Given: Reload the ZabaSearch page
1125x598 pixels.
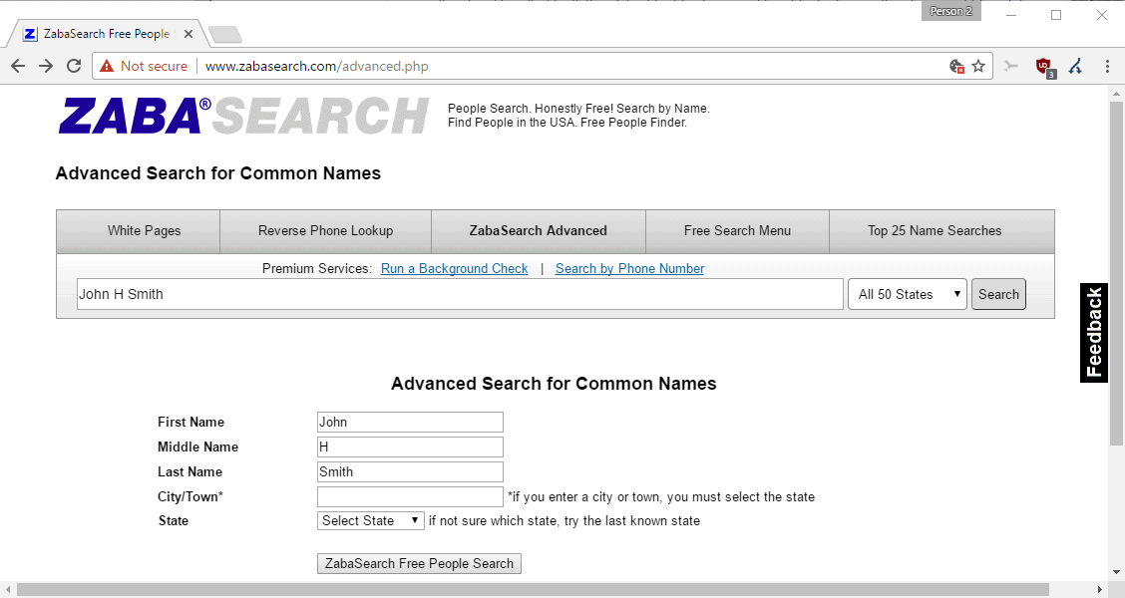Looking at the screenshot, I should coord(73,66).
